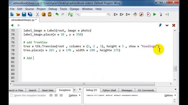Screen dimensions: 188x105
Task: Click the search magnifier icon in toolbar
Action: point(109,14)
